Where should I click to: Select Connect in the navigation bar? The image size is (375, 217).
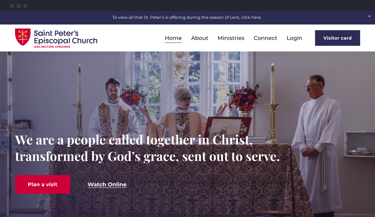point(265,38)
